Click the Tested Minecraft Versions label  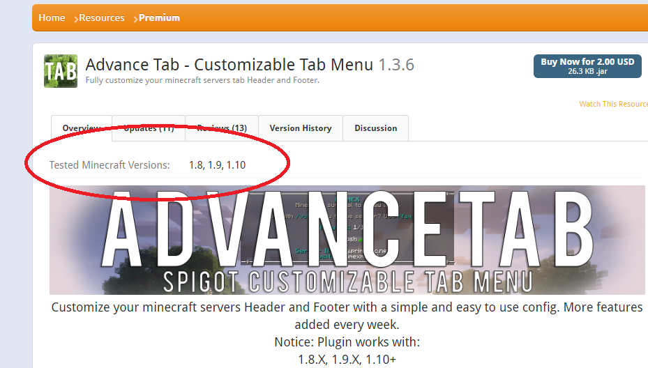(x=110, y=164)
